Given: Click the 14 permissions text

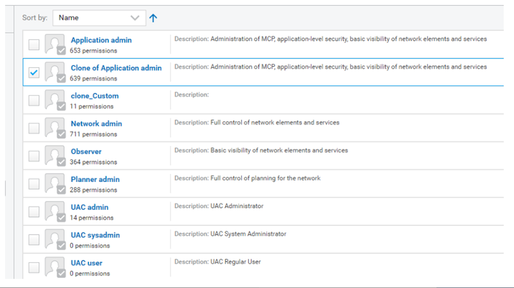Looking at the screenshot, I should click(x=91, y=218).
